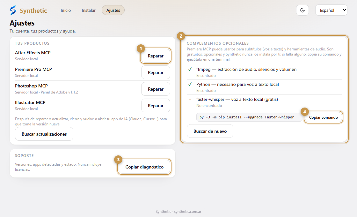Click the 'Premiere Pro MCP' product name

pos(33,69)
